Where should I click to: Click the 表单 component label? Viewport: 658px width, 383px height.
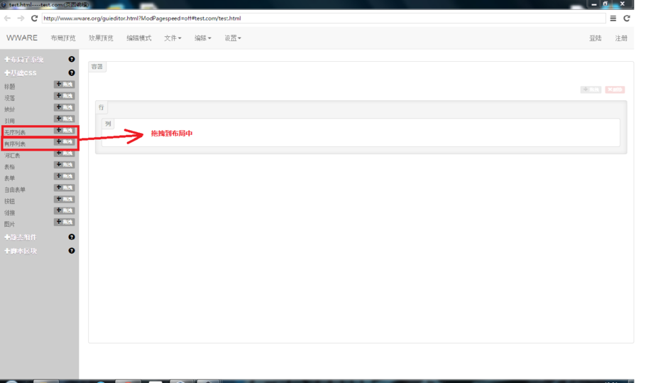click(10, 178)
